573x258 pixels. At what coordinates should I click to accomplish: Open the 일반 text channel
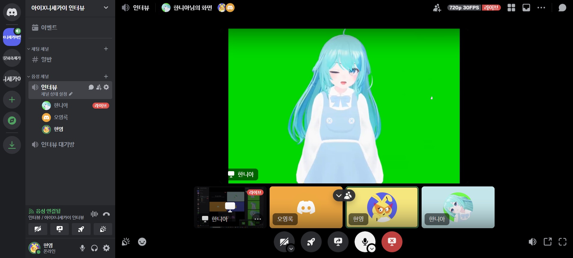coord(46,60)
